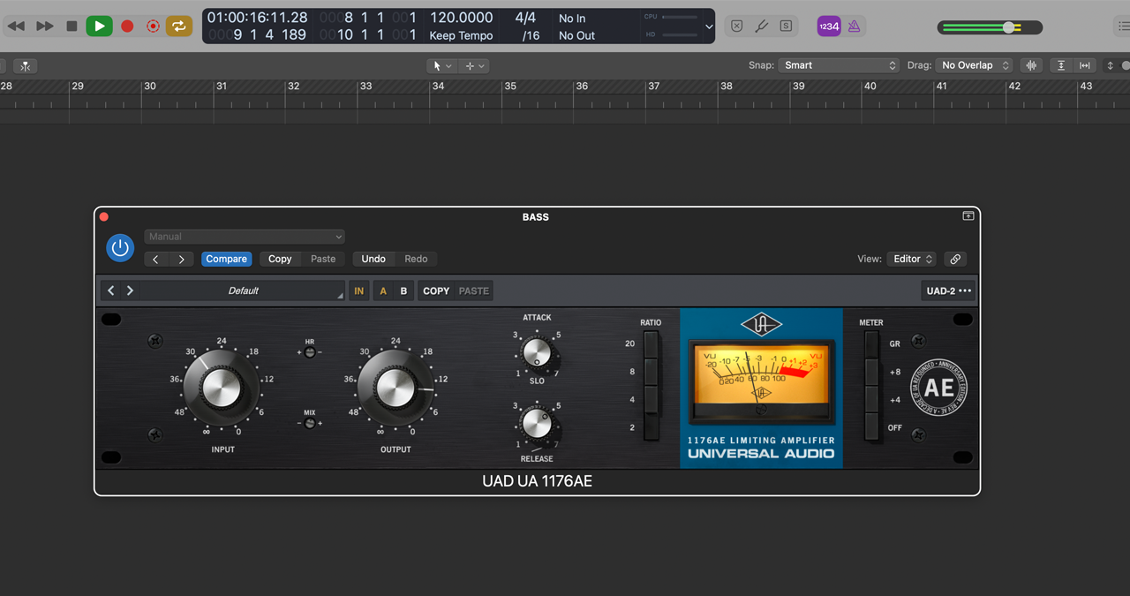Select ratio 20 button
The height and width of the screenshot is (596, 1130).
tap(651, 344)
